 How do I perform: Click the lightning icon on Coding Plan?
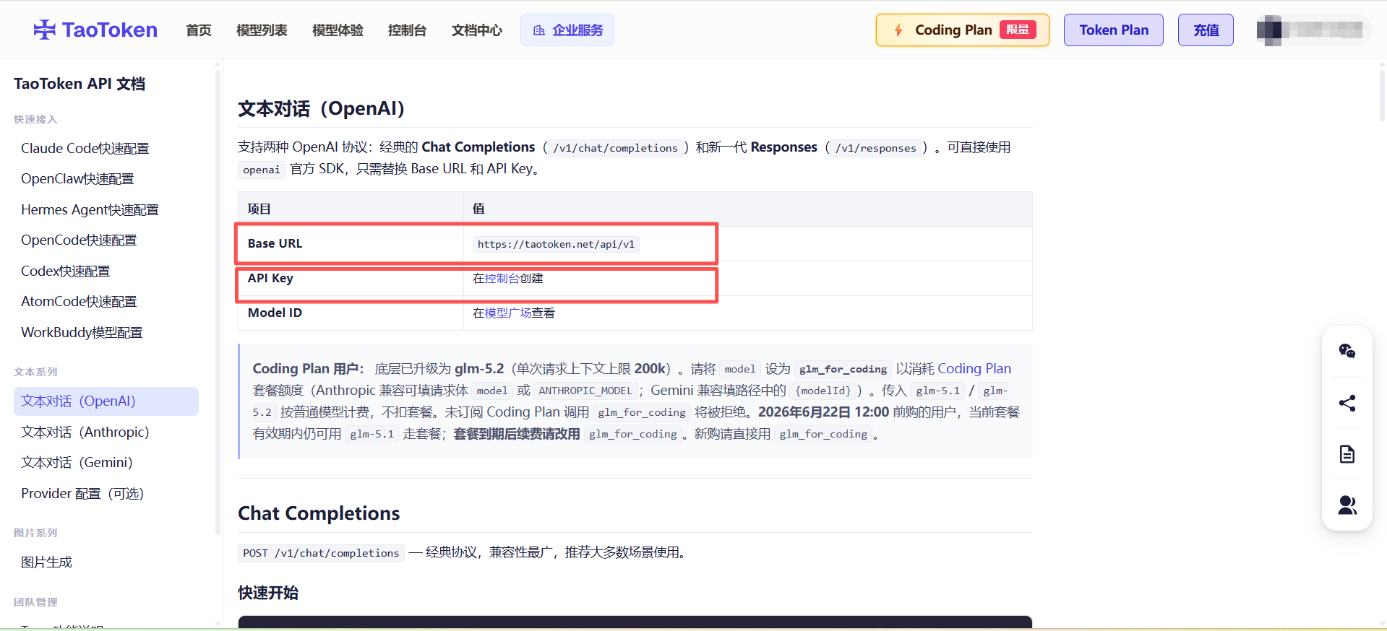click(x=898, y=30)
